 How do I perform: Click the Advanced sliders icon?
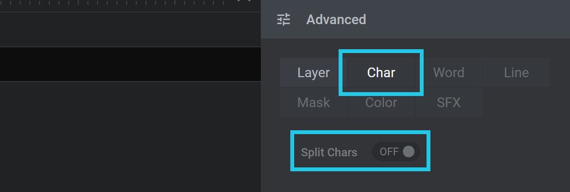click(284, 19)
